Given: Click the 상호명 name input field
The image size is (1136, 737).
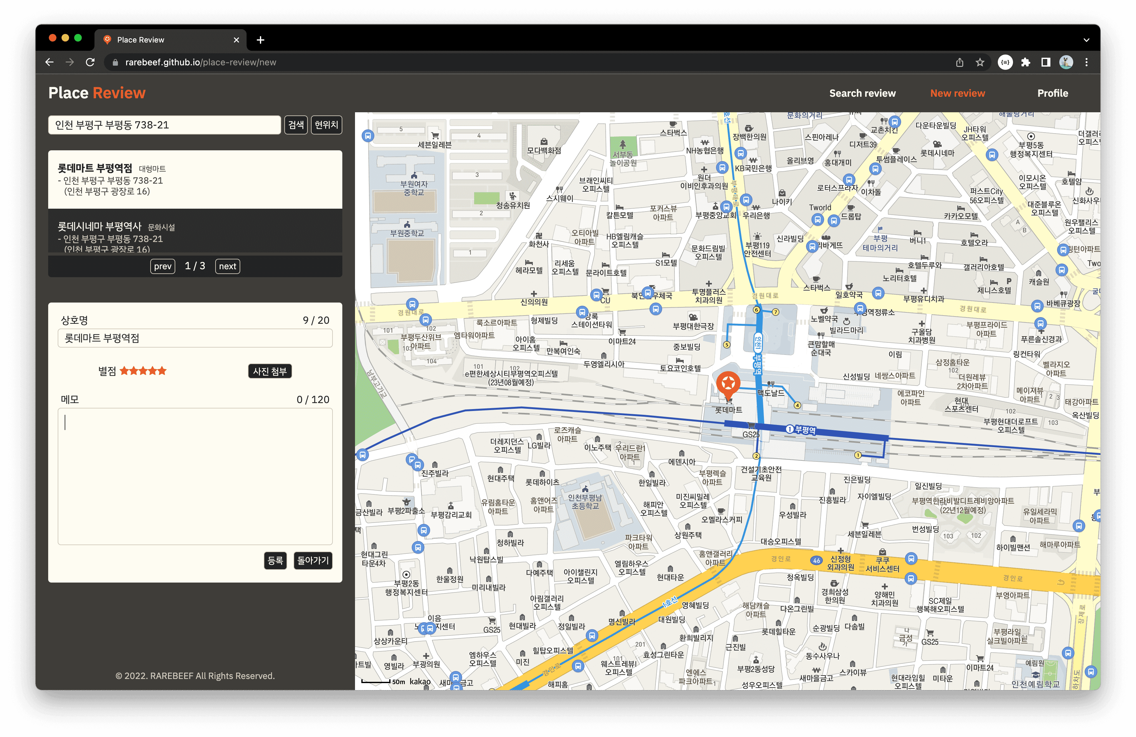Looking at the screenshot, I should click(195, 338).
